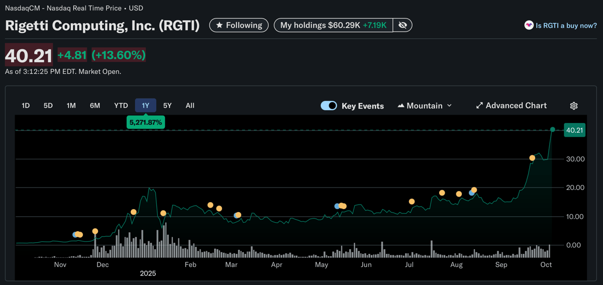This screenshot has height=285, width=603.
Task: Choose the 6M time range
Action: [x=95, y=106]
